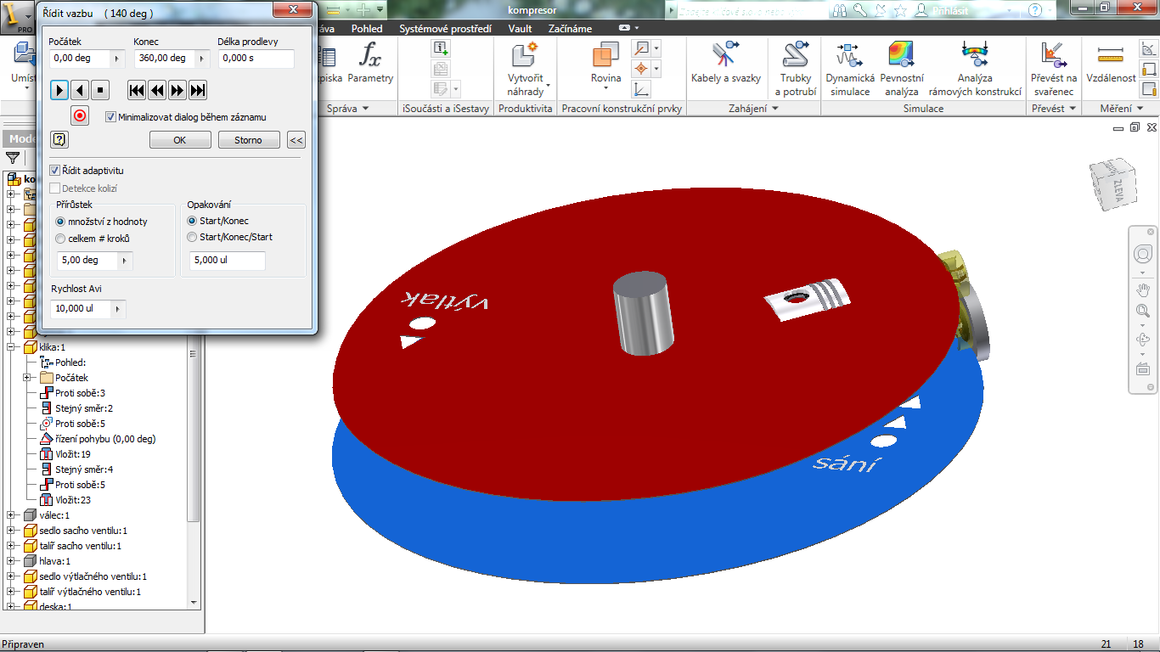Click the Vytvořit náhrady tool
Screen dimensions: 1160x652
526,68
